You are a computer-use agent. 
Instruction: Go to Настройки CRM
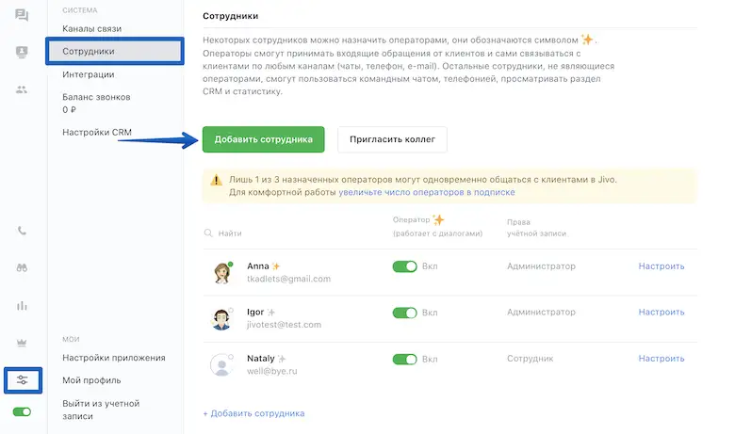click(x=97, y=132)
